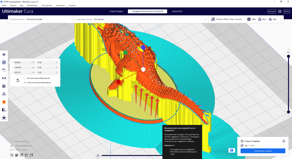Open the Просмотр типа dropdown
Image resolution: width=292 pixels, height=159 pixels.
click(41, 19)
